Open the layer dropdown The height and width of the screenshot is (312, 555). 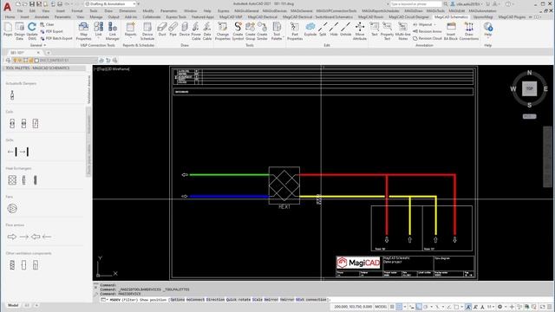[x=96, y=61]
